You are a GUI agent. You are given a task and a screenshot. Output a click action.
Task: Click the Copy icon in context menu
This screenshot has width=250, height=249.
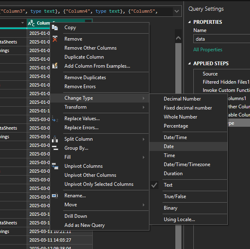pyautogui.click(x=55, y=27)
